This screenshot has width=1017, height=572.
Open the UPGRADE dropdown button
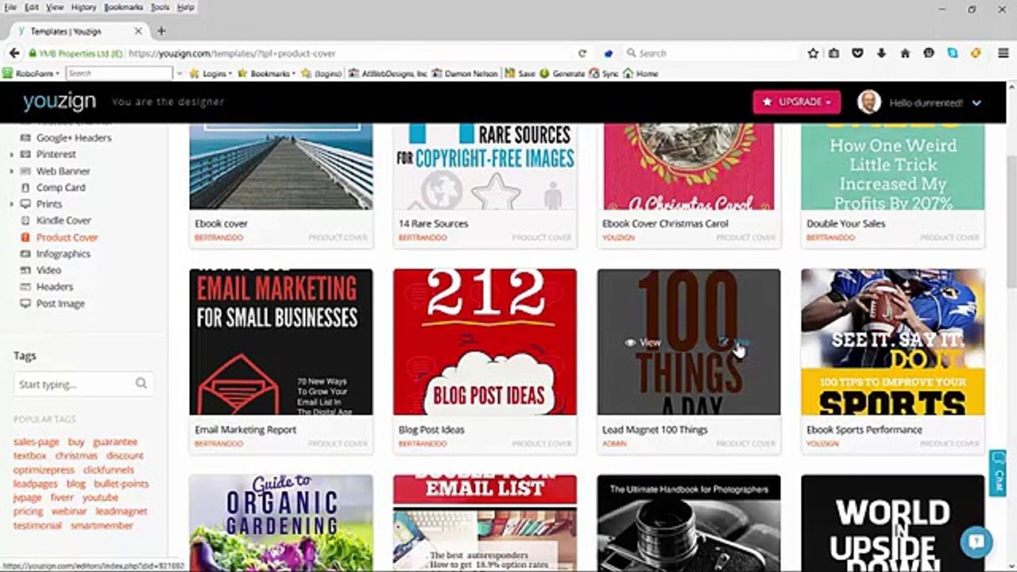(797, 102)
